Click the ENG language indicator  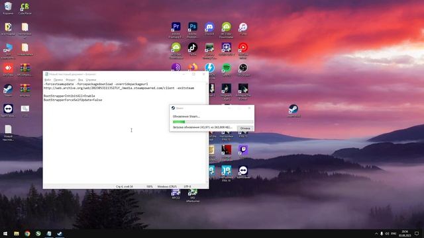[x=394, y=233]
